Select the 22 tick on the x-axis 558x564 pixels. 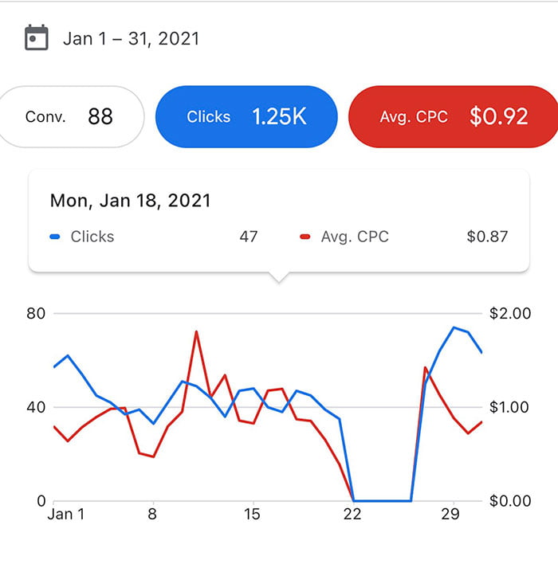click(352, 514)
